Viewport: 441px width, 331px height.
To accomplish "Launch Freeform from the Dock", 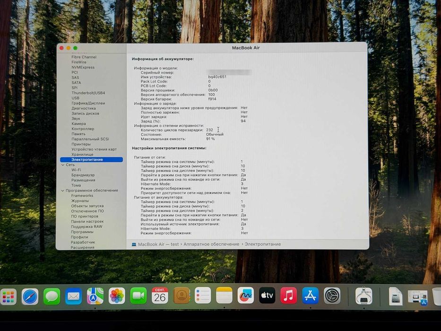I will (245, 296).
